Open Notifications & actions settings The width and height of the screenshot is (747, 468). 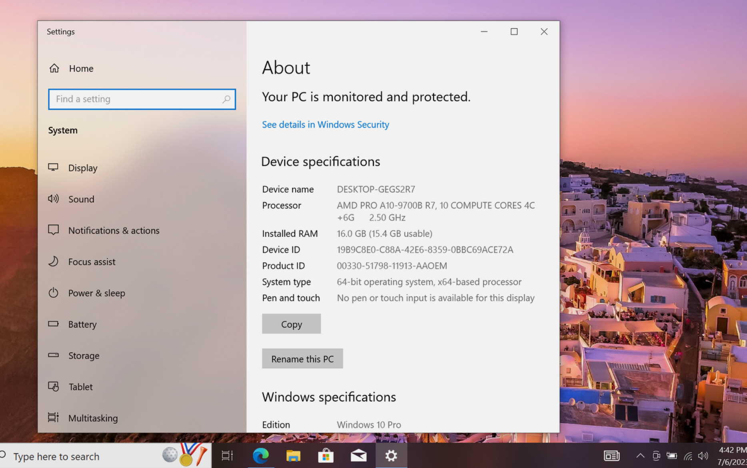pyautogui.click(x=114, y=230)
